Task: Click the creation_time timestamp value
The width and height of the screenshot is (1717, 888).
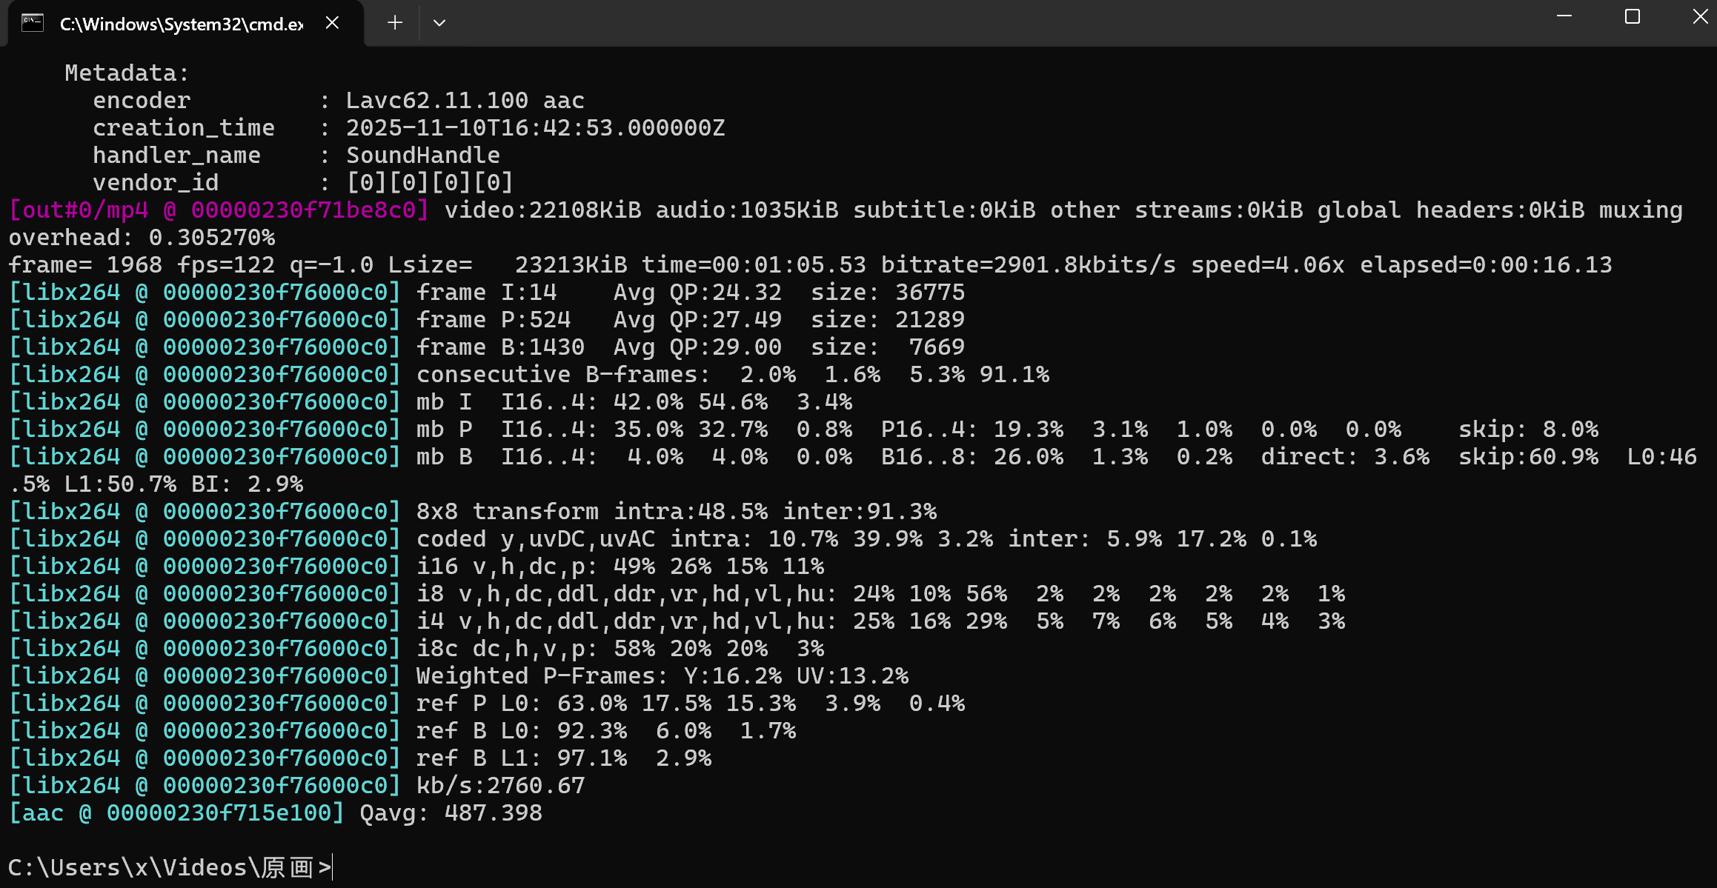Action: point(535,128)
